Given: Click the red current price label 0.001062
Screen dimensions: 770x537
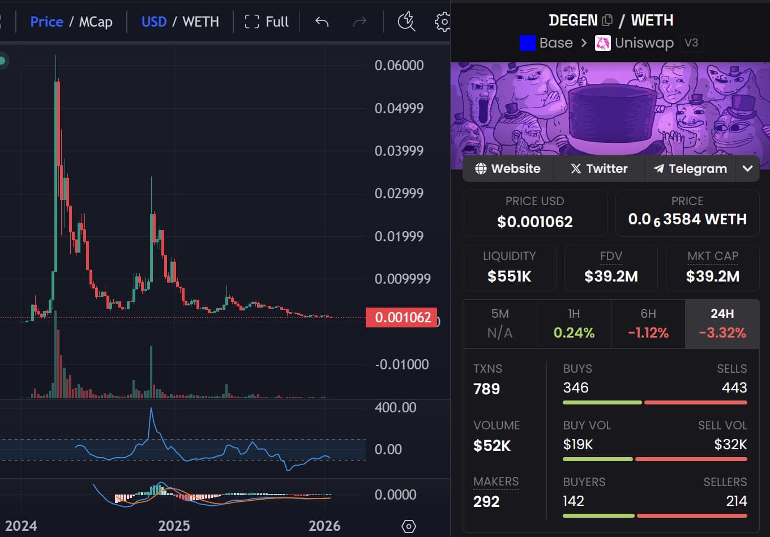Looking at the screenshot, I should tap(401, 317).
